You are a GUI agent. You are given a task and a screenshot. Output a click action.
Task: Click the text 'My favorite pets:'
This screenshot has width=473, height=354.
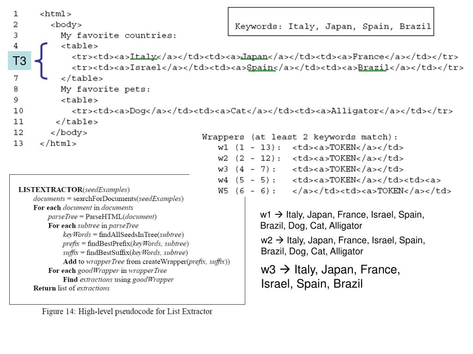coord(105,89)
